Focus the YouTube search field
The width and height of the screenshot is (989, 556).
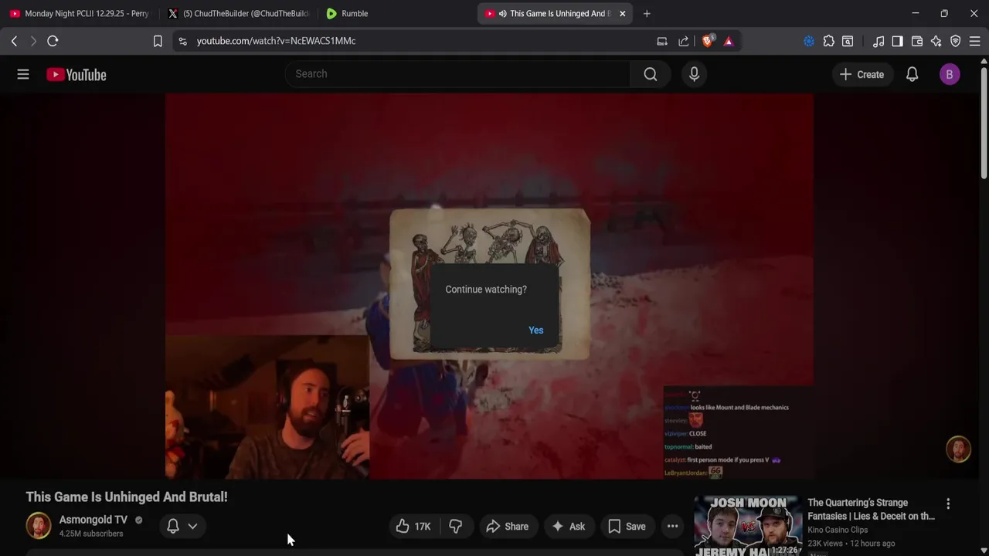(457, 74)
